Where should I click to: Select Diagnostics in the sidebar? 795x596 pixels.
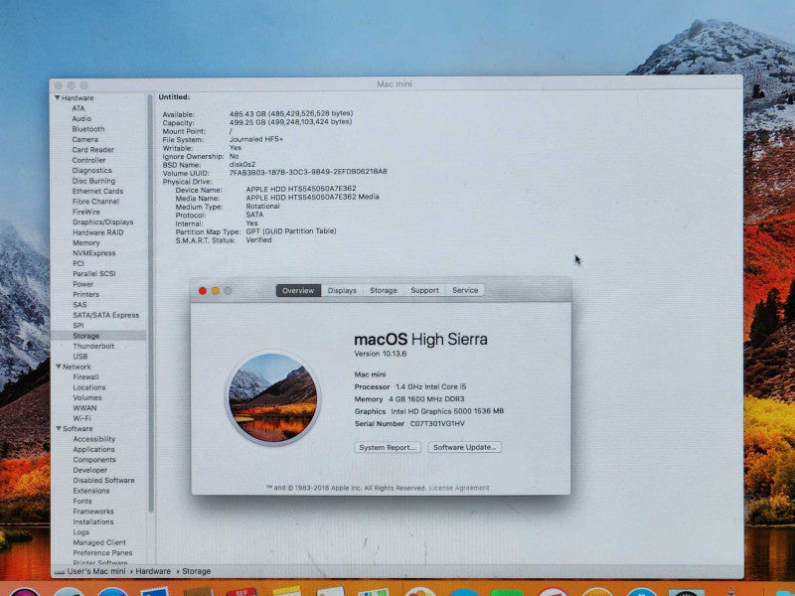[x=91, y=170]
